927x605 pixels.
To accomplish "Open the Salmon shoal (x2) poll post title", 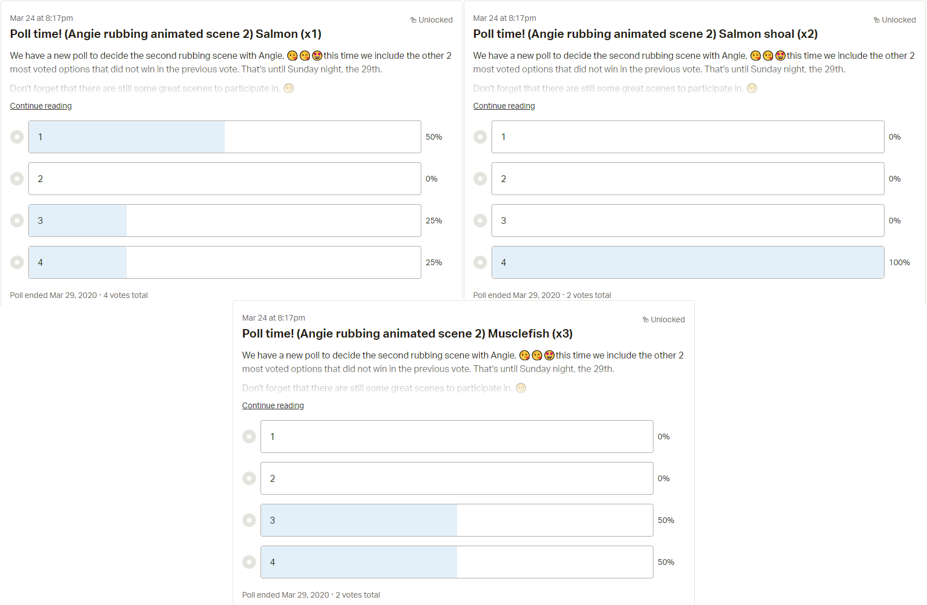I will click(646, 34).
